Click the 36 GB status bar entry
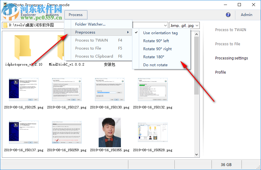Screen dimensions: 261x170 (x=226, y=164)
